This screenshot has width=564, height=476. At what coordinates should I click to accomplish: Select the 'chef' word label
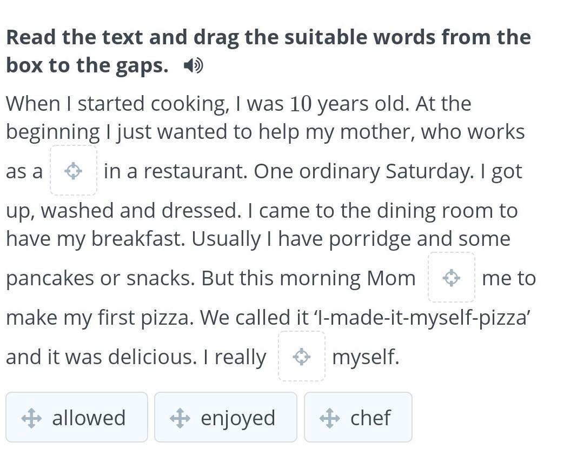coord(370,418)
